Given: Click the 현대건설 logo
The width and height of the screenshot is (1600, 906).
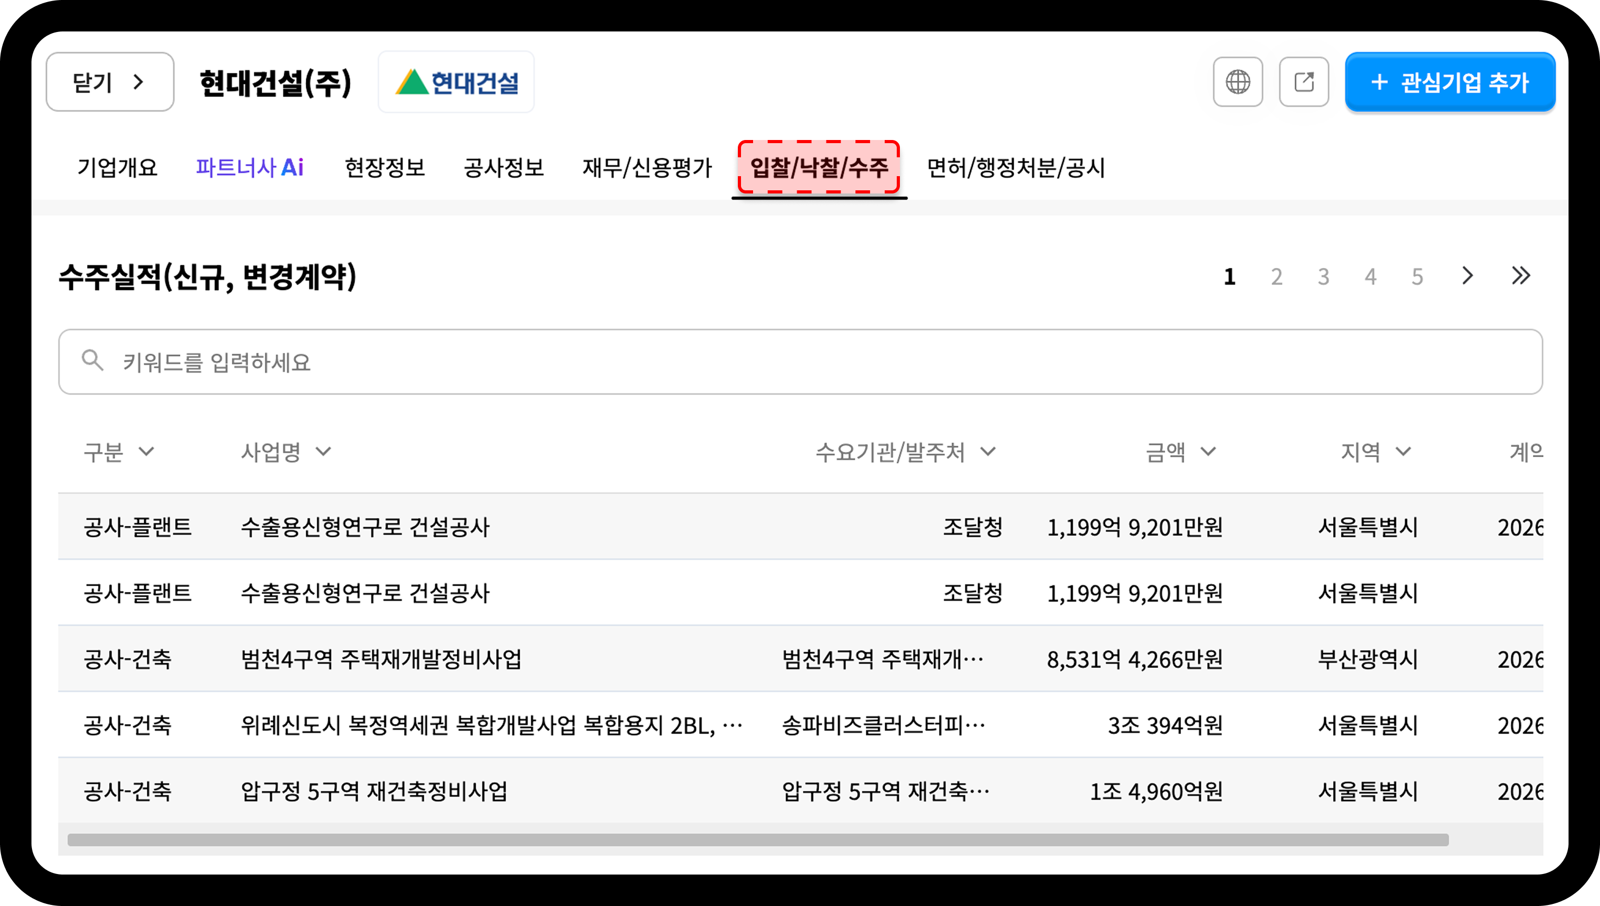Looking at the screenshot, I should point(456,82).
